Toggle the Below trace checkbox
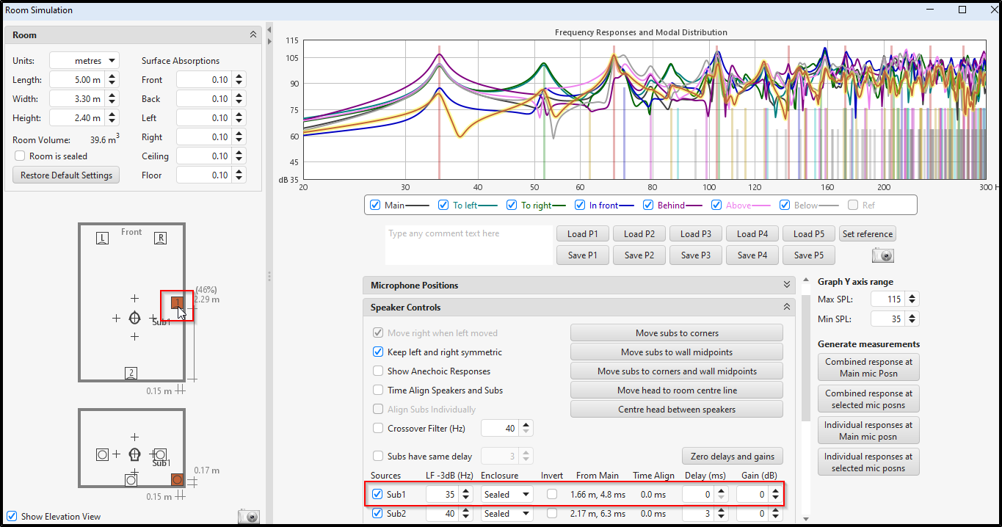Viewport: 1002px width, 527px height. (x=785, y=205)
